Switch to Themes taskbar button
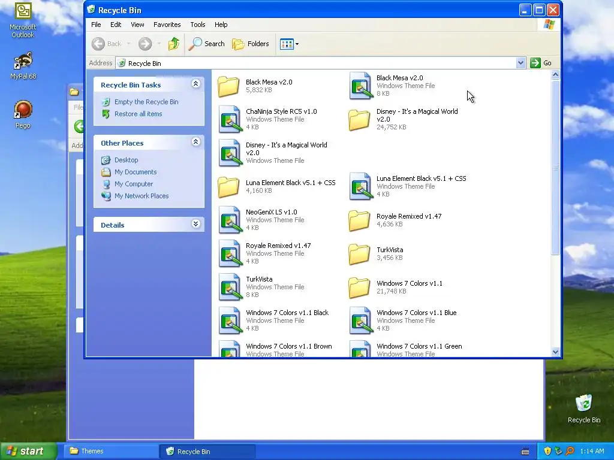 click(x=112, y=452)
